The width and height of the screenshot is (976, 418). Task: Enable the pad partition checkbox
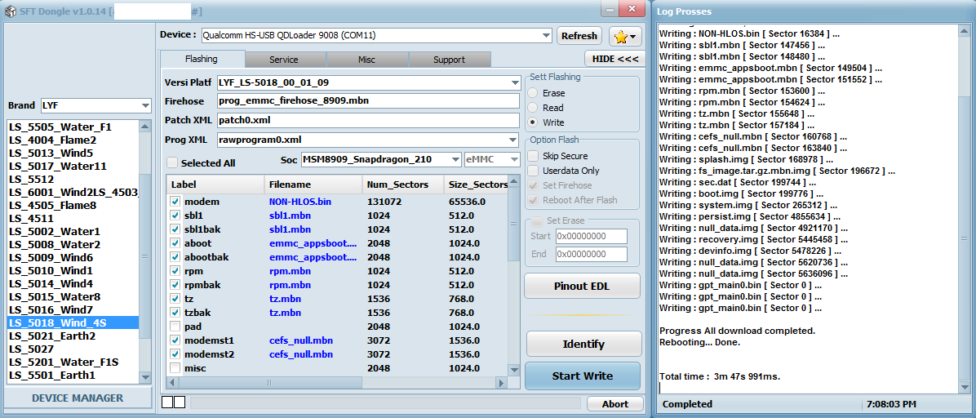pyautogui.click(x=175, y=327)
